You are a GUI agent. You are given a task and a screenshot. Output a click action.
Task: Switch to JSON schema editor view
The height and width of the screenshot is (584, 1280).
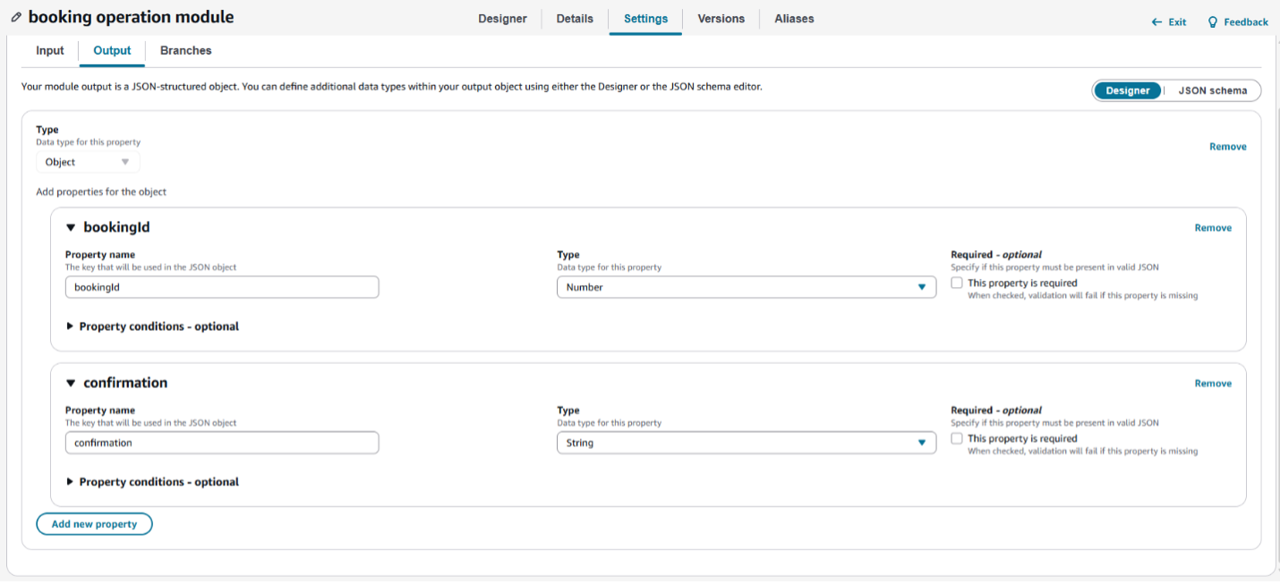[1212, 90]
